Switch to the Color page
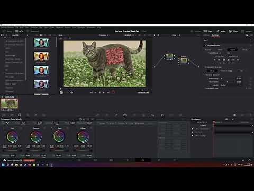Screen dimensions: 254x191 coord(143,160)
